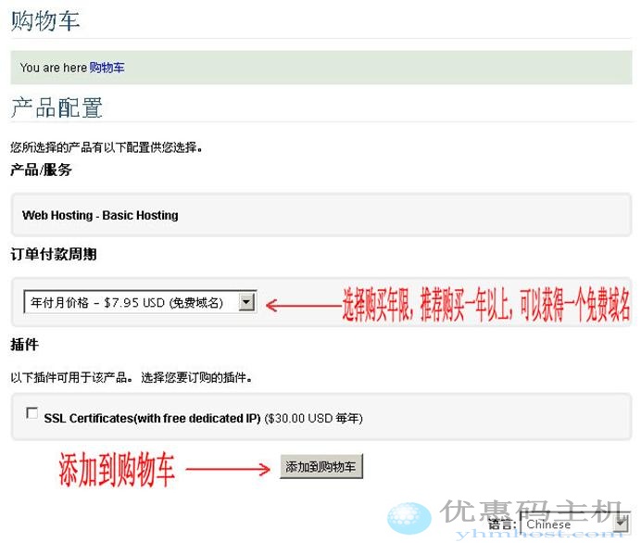Click the arrow on the billing cycle dropdown
Viewport: 641px width, 543px height.
point(246,302)
